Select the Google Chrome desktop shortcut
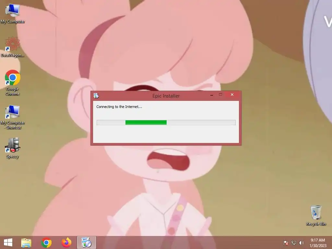The width and height of the screenshot is (332, 249). tap(13, 83)
